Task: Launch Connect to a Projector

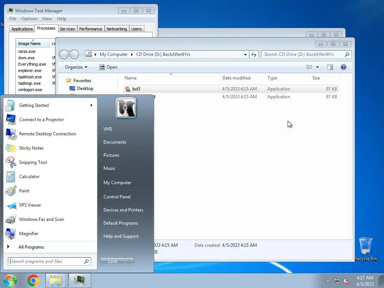Action: (x=50, y=120)
